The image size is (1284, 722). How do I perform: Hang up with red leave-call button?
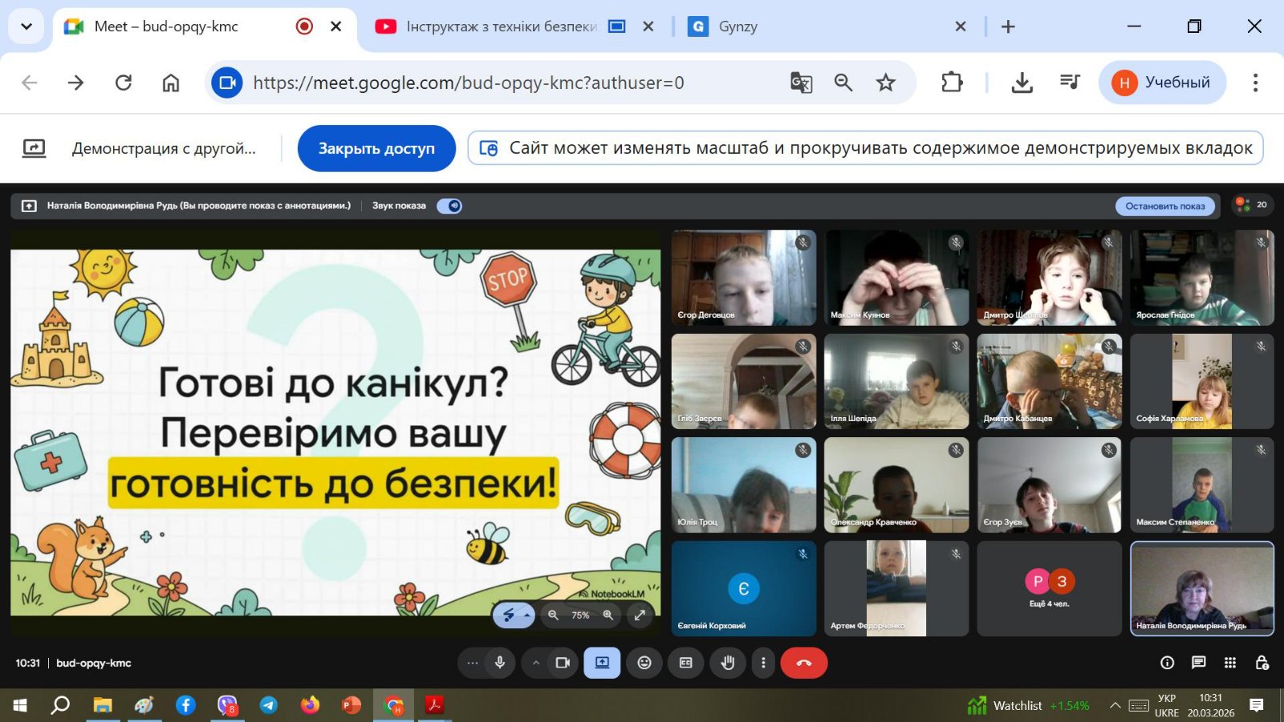point(803,663)
